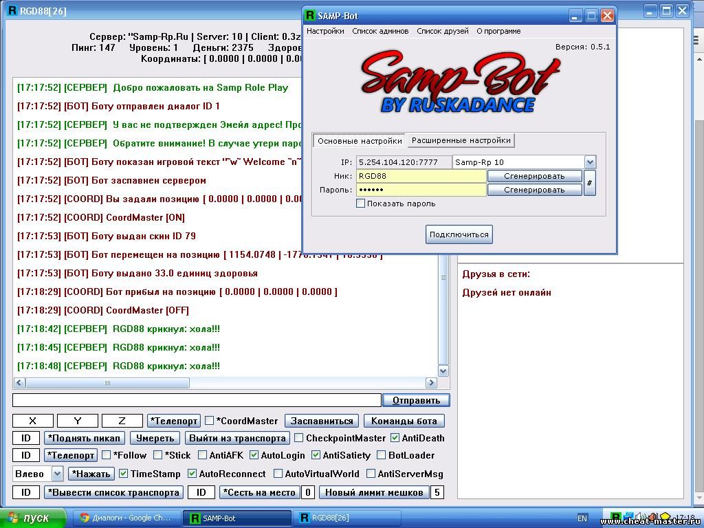Click the *Телепорт button beside ID field
704x528 pixels.
tap(71, 455)
